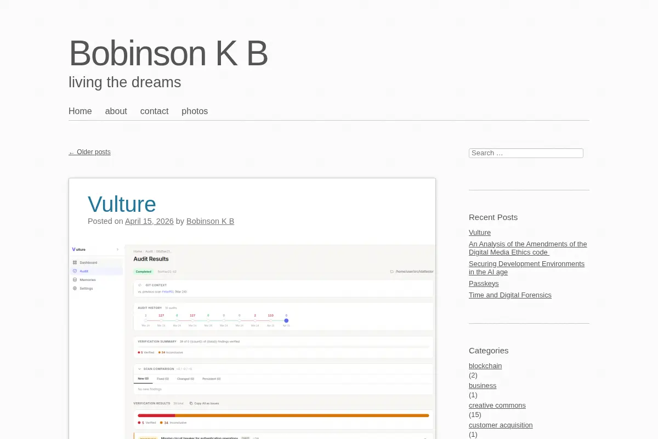The width and height of the screenshot is (658, 439).
Task: Select the '(15)' count under creative commons
Action: (x=475, y=415)
